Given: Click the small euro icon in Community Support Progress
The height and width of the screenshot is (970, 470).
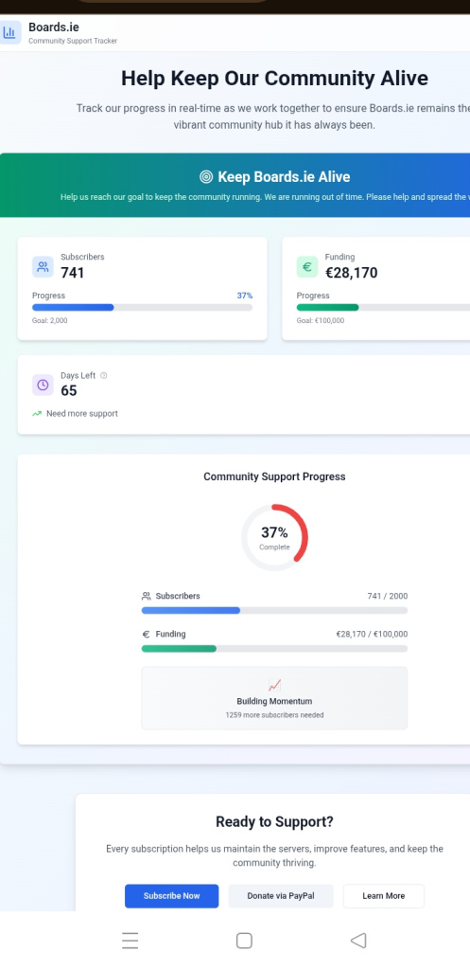Looking at the screenshot, I should click(x=147, y=634).
